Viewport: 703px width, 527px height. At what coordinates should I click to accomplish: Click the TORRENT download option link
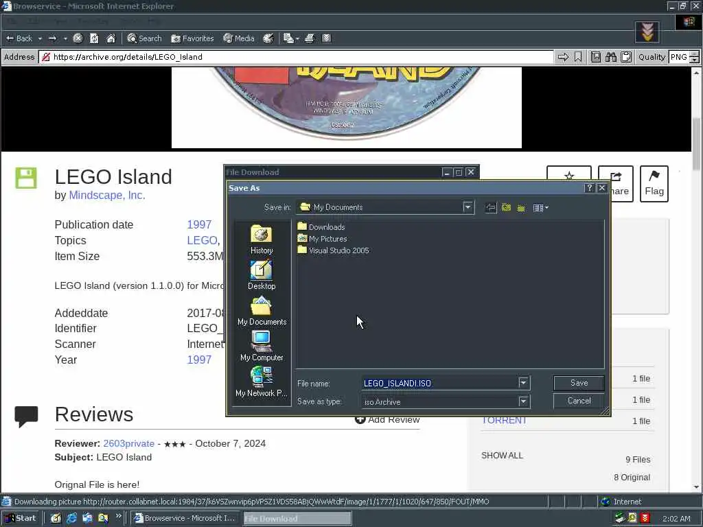[x=504, y=421]
